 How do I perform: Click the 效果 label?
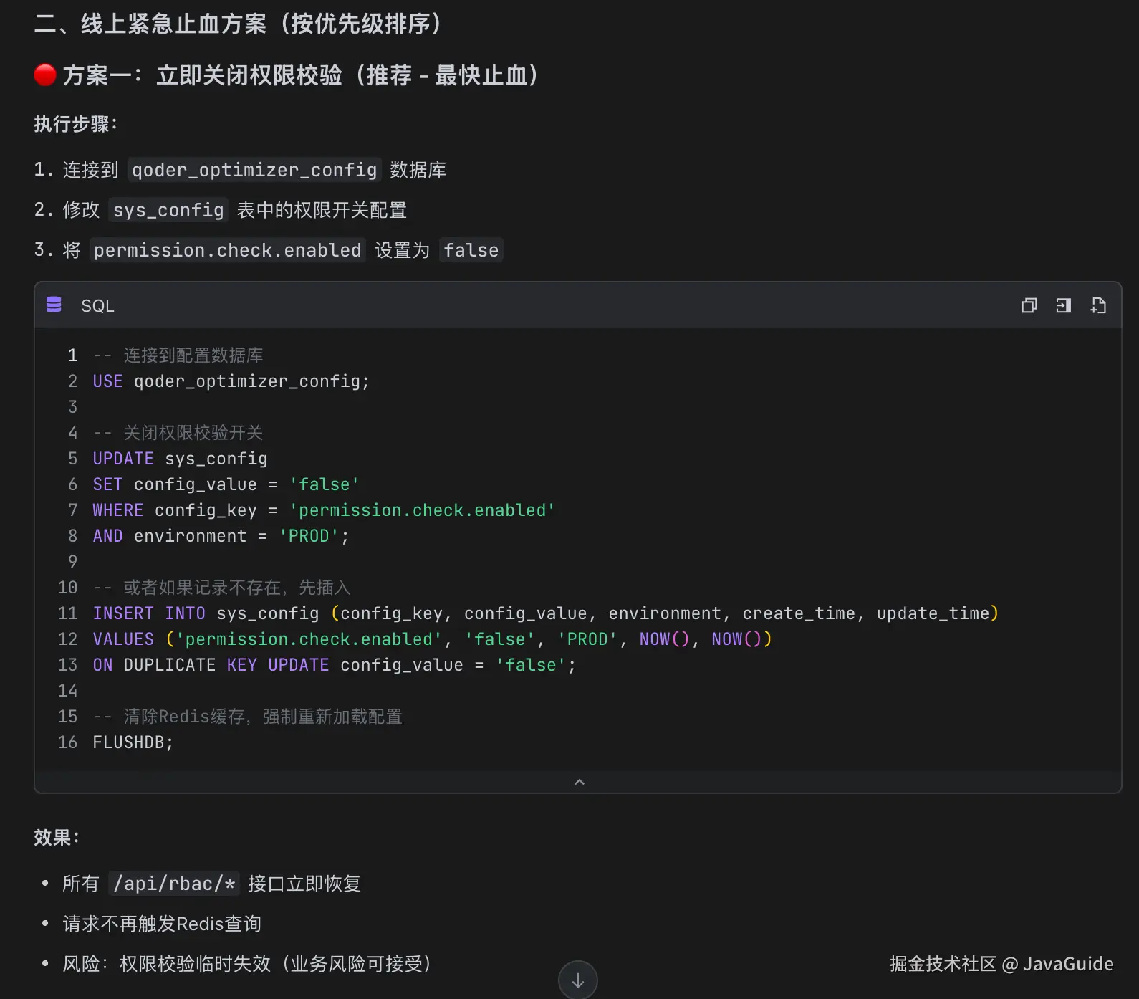click(57, 838)
